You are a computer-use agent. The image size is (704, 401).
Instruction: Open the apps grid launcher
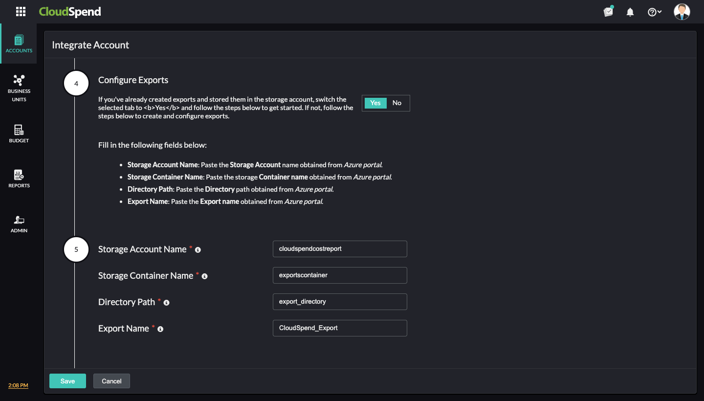(21, 11)
